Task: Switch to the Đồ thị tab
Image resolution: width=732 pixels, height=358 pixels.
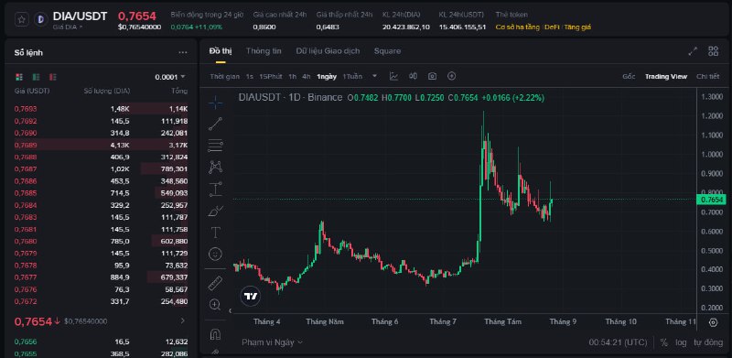Action: [x=220, y=51]
